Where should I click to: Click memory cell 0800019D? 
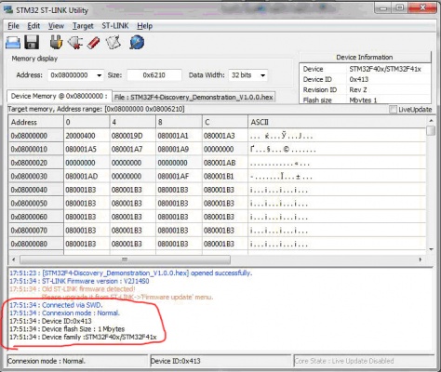tap(132, 136)
